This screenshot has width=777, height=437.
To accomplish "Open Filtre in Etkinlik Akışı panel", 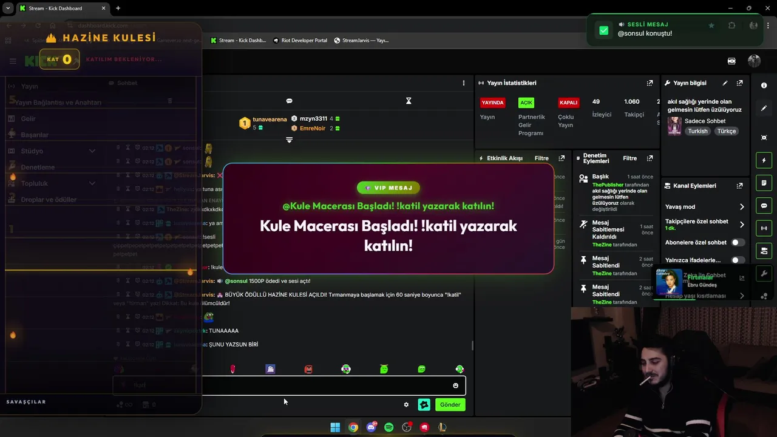I will click(x=541, y=158).
